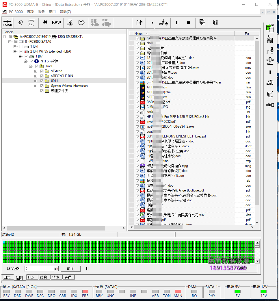Click the binoculars search icon

pyautogui.click(x=45, y=23)
